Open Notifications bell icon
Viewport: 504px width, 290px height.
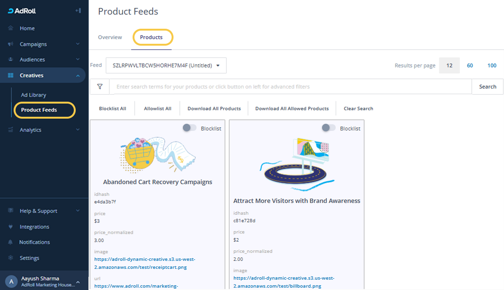pyautogui.click(x=11, y=242)
